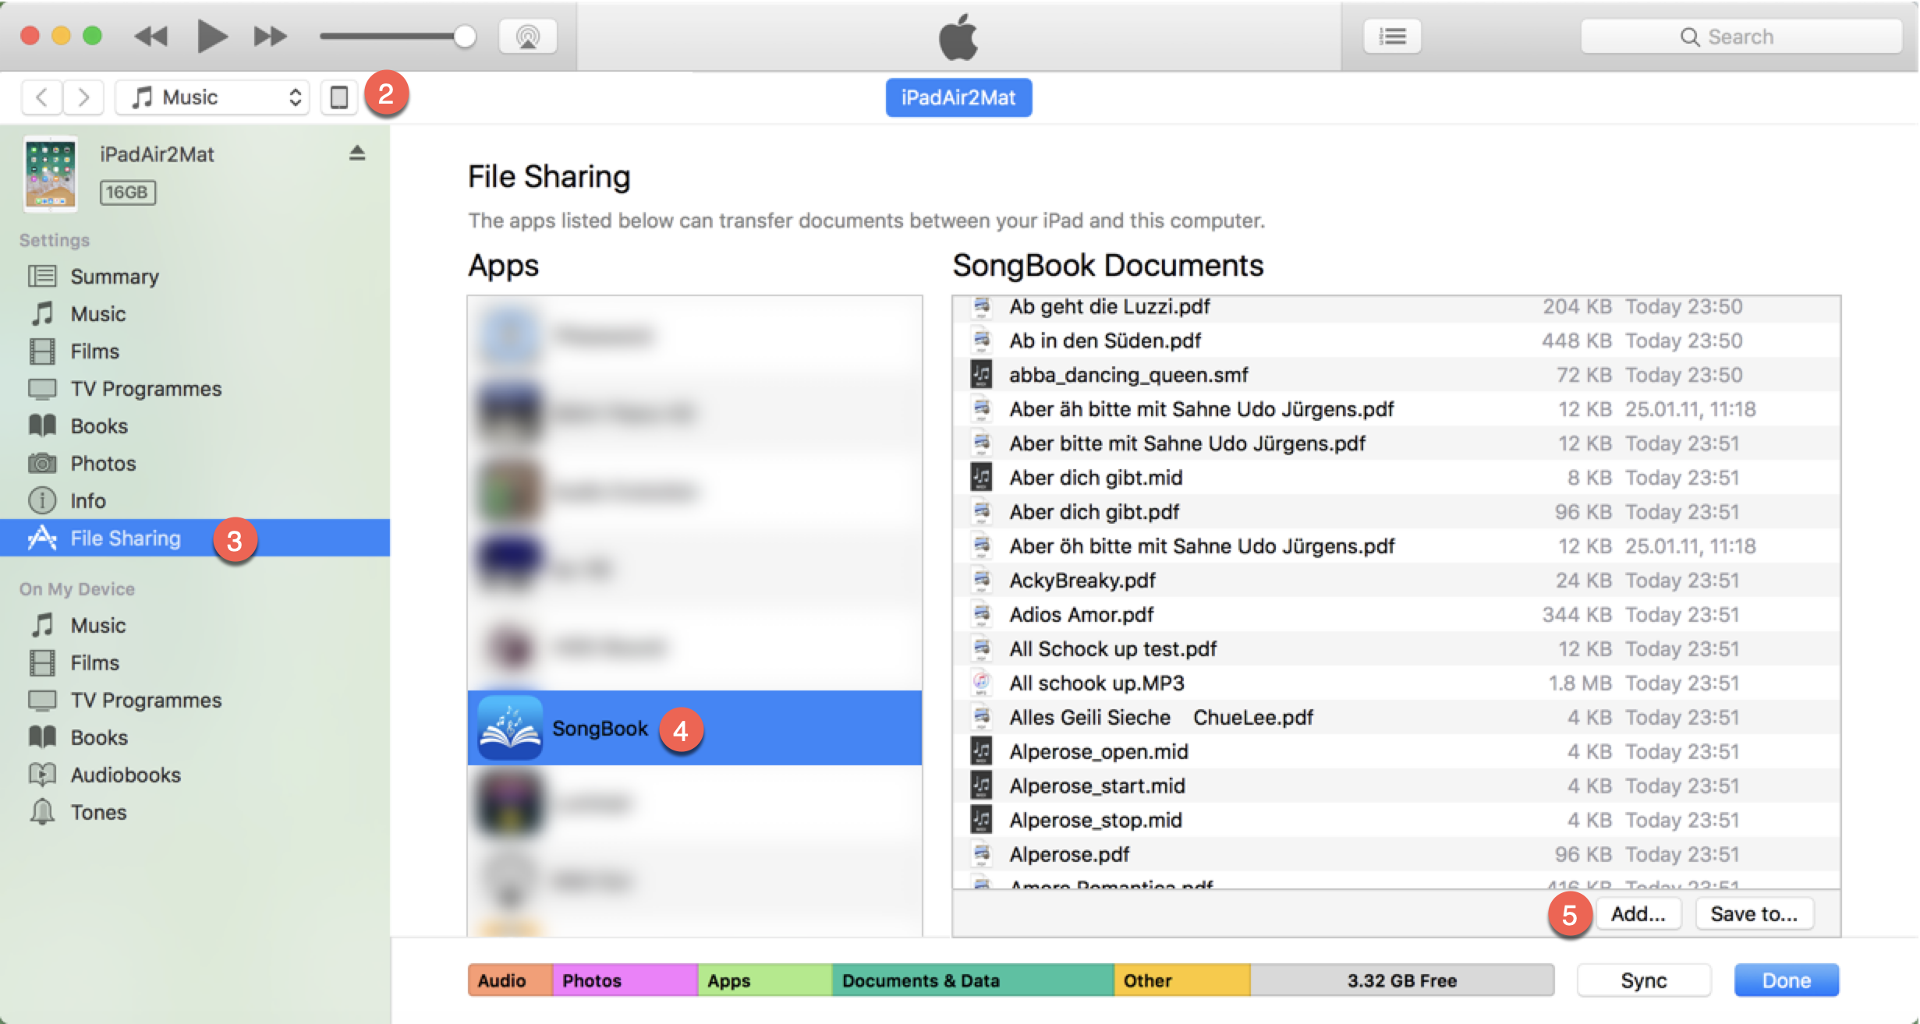Rewind to previous track
The height and width of the screenshot is (1024, 1920).
pyautogui.click(x=151, y=37)
